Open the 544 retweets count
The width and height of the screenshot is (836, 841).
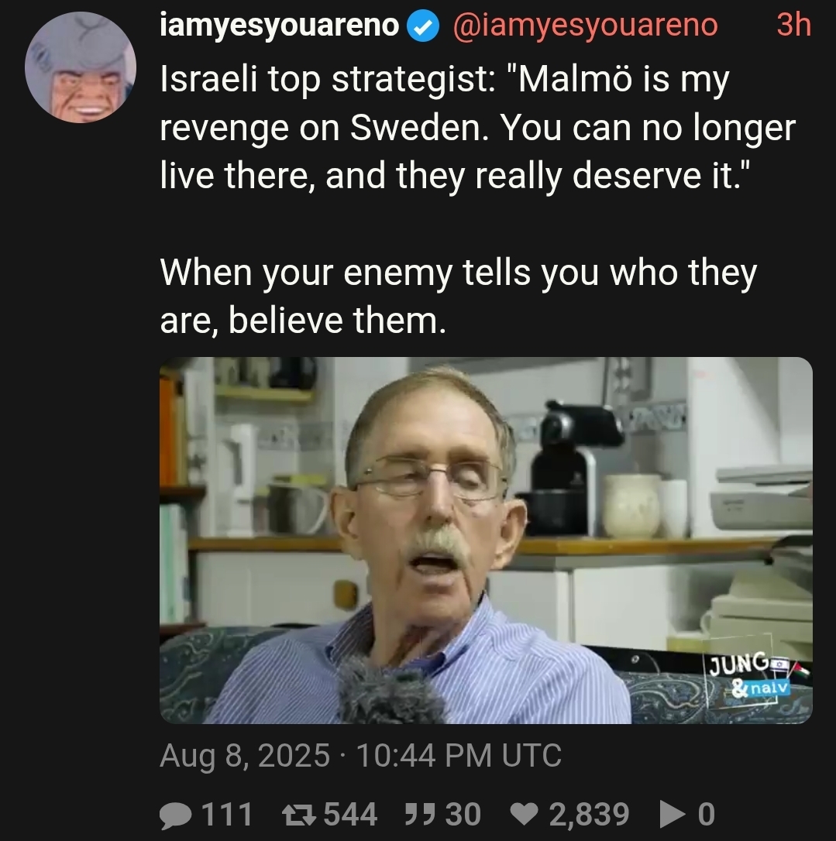pyautogui.click(x=350, y=815)
